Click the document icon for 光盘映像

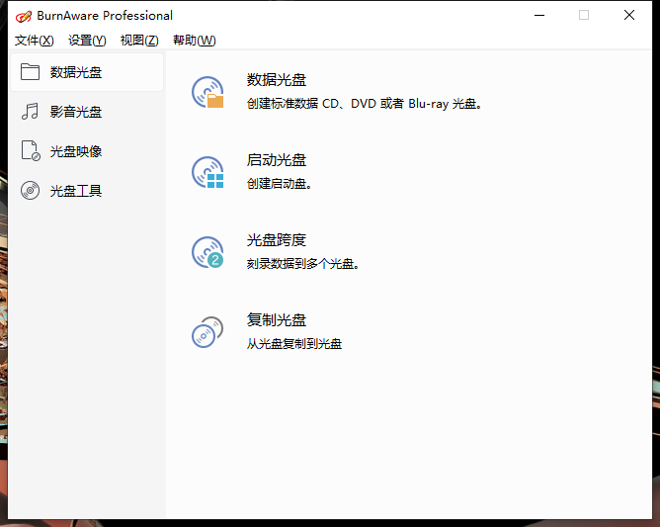(x=31, y=151)
